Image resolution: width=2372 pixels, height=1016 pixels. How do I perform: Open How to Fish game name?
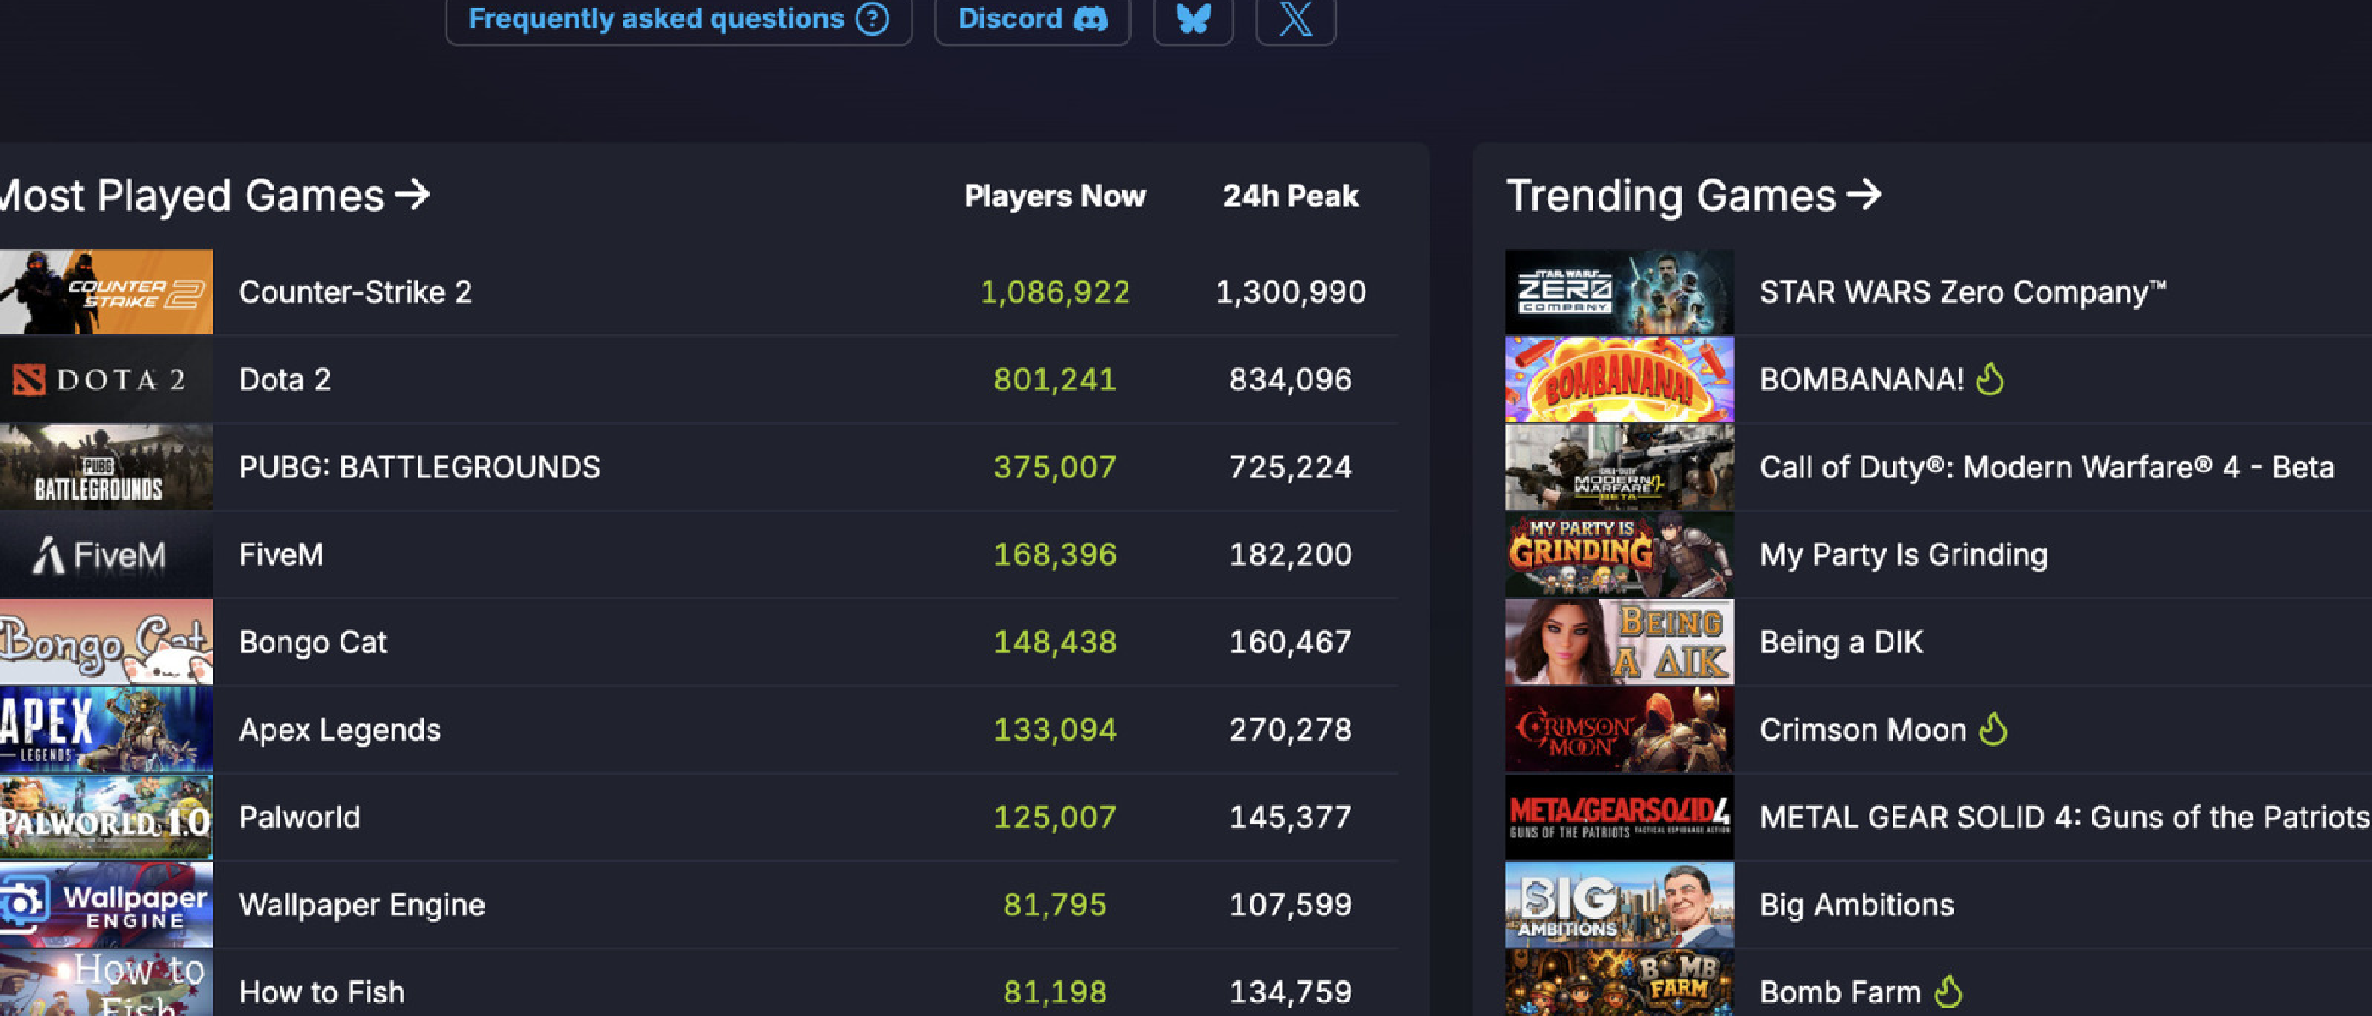pyautogui.click(x=321, y=992)
